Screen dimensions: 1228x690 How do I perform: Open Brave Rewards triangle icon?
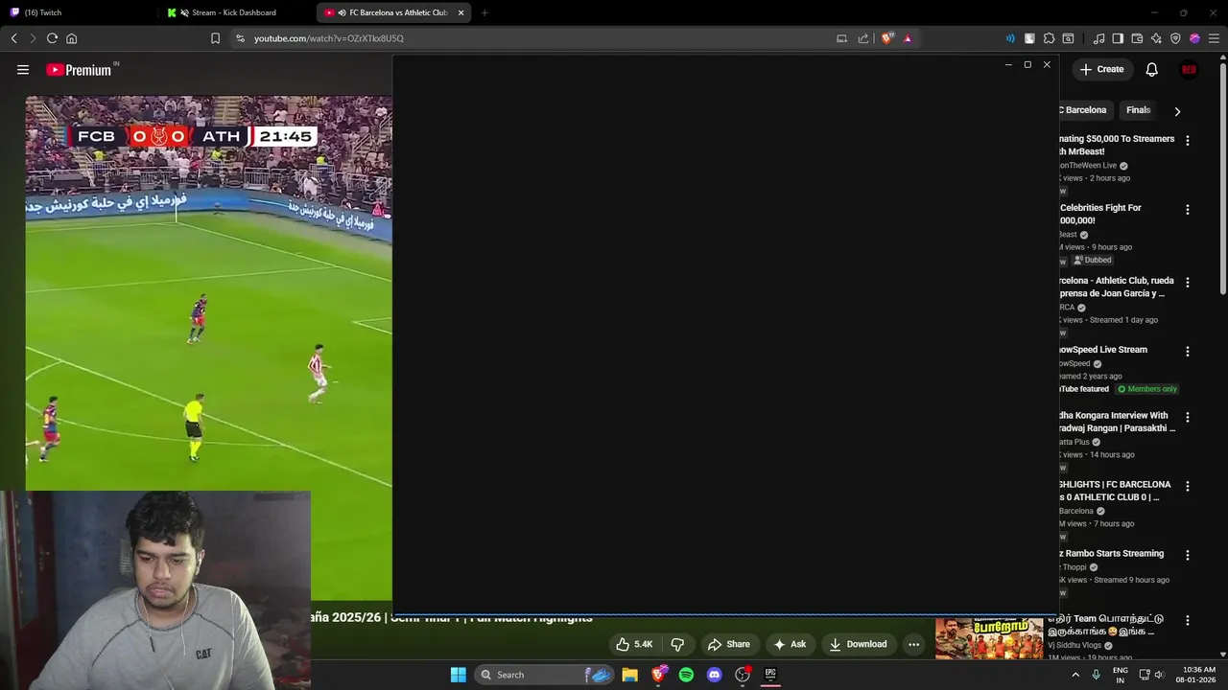click(x=908, y=38)
